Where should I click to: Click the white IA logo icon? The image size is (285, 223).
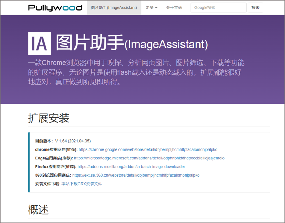pyautogui.click(x=40, y=43)
